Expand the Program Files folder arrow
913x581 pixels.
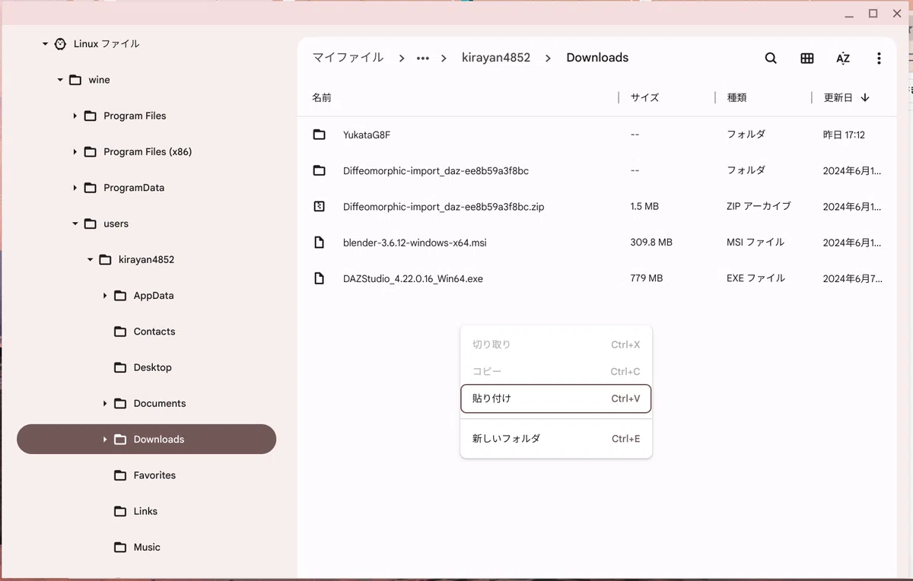(75, 116)
